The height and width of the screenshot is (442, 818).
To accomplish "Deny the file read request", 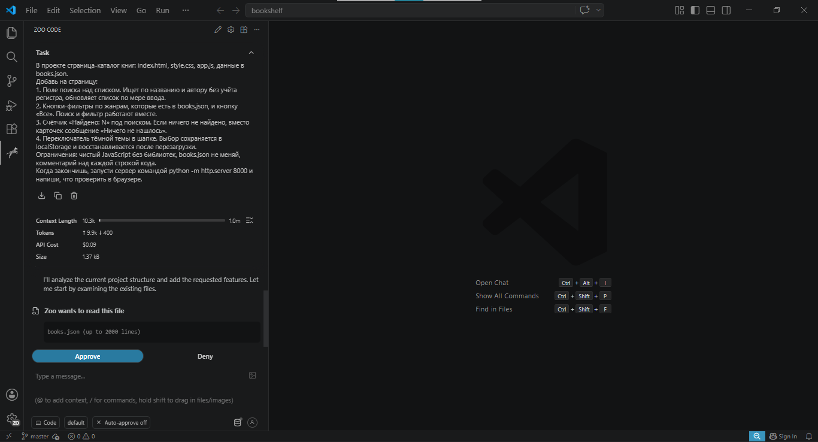I will pyautogui.click(x=205, y=356).
